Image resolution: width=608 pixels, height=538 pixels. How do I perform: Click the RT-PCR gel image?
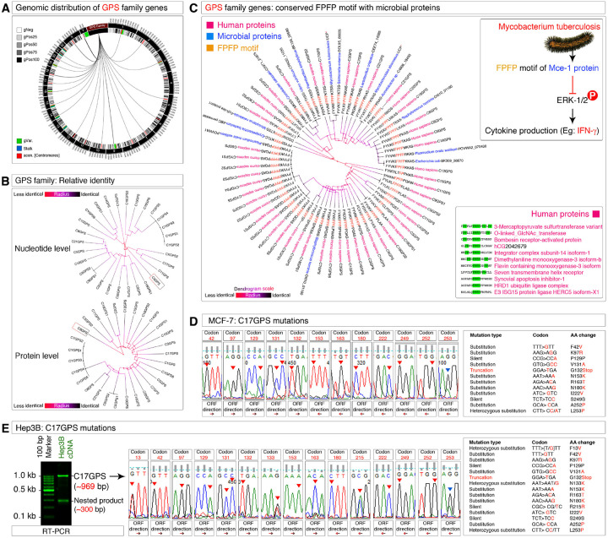pos(57,493)
